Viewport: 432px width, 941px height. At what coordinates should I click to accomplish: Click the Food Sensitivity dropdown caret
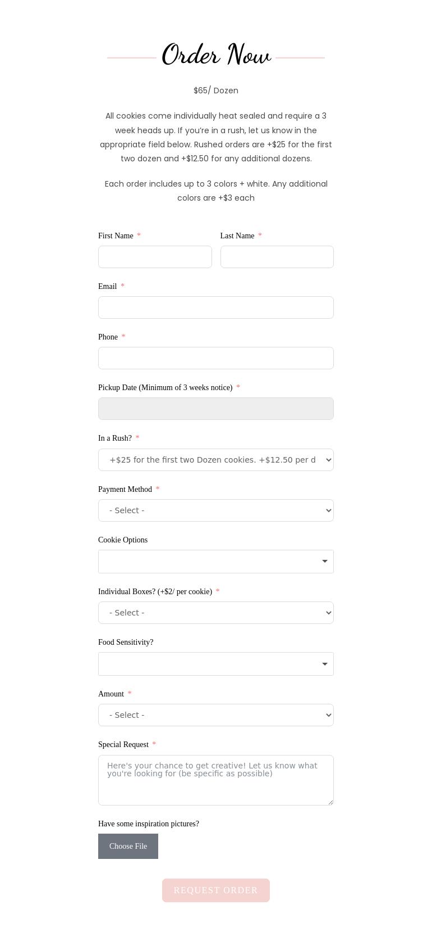click(x=324, y=664)
